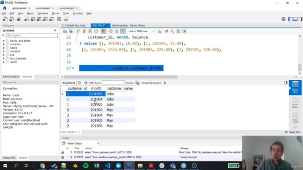Execute statement under cursor lightning icon
Screen dimensions: 303x170
[84, 31]
